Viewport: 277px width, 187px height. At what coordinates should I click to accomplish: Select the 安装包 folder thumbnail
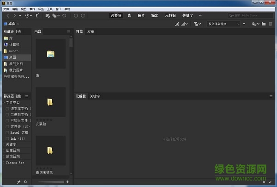coord(50,103)
